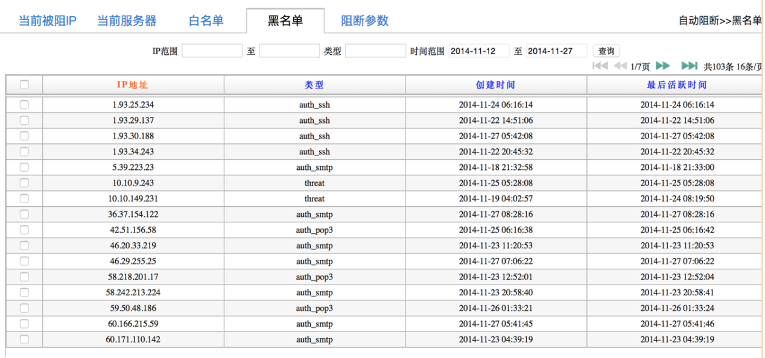Screen dimensions: 765x358
Task: Click the 类型 filter input field
Action: click(375, 51)
